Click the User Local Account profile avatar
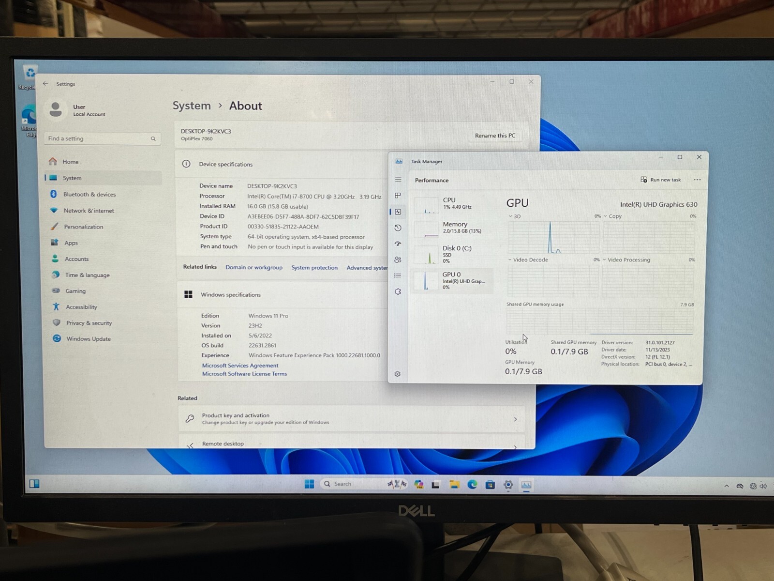Image resolution: width=774 pixels, height=581 pixels. pos(56,109)
